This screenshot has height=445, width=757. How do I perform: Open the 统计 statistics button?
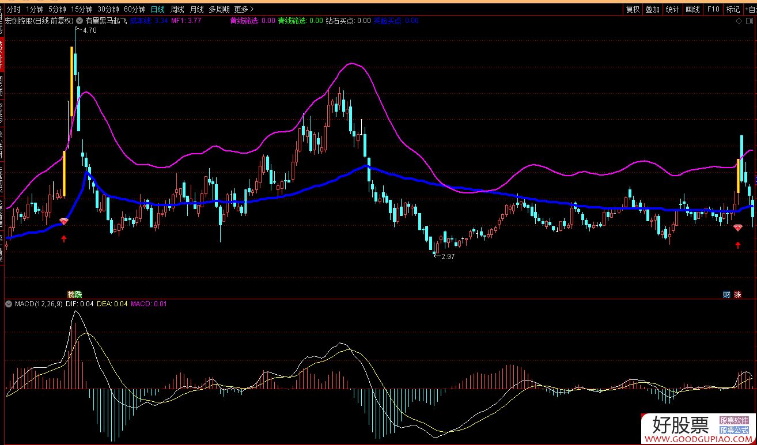point(672,9)
